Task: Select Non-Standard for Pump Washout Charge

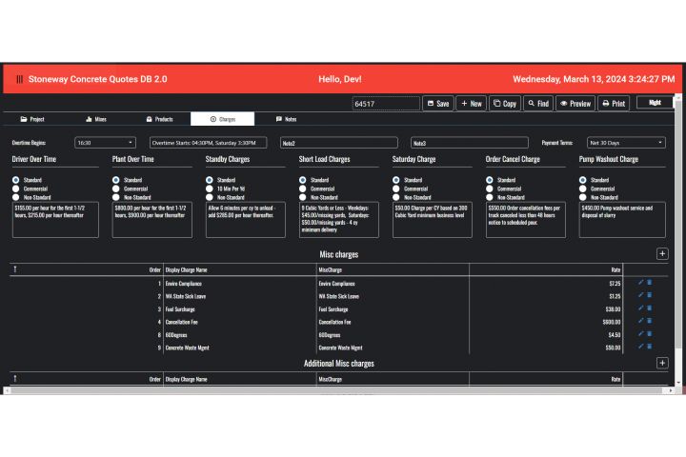Action: coord(583,197)
